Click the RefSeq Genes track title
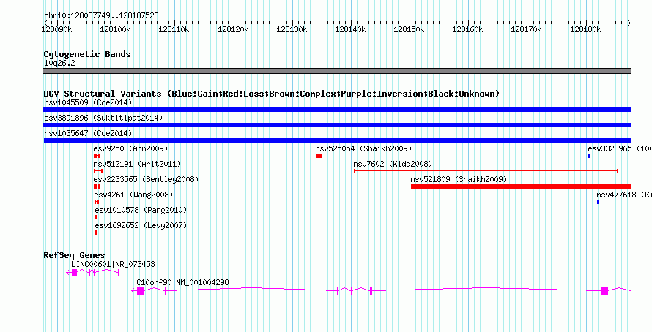652x332 pixels. click(x=74, y=255)
